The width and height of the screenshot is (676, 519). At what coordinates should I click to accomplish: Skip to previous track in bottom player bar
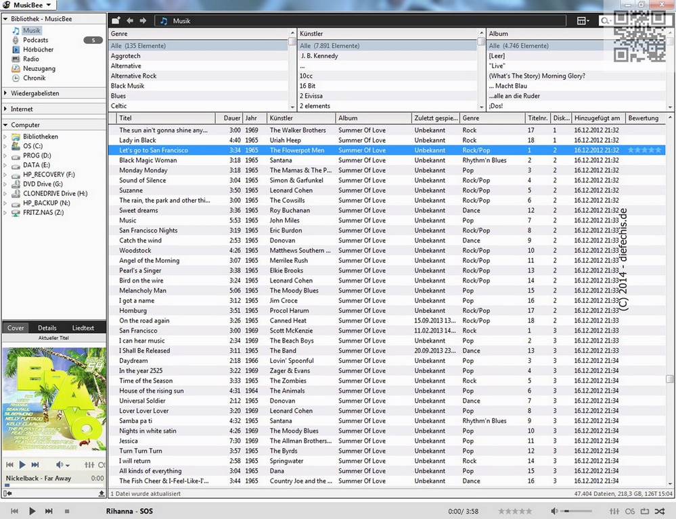pyautogui.click(x=14, y=512)
